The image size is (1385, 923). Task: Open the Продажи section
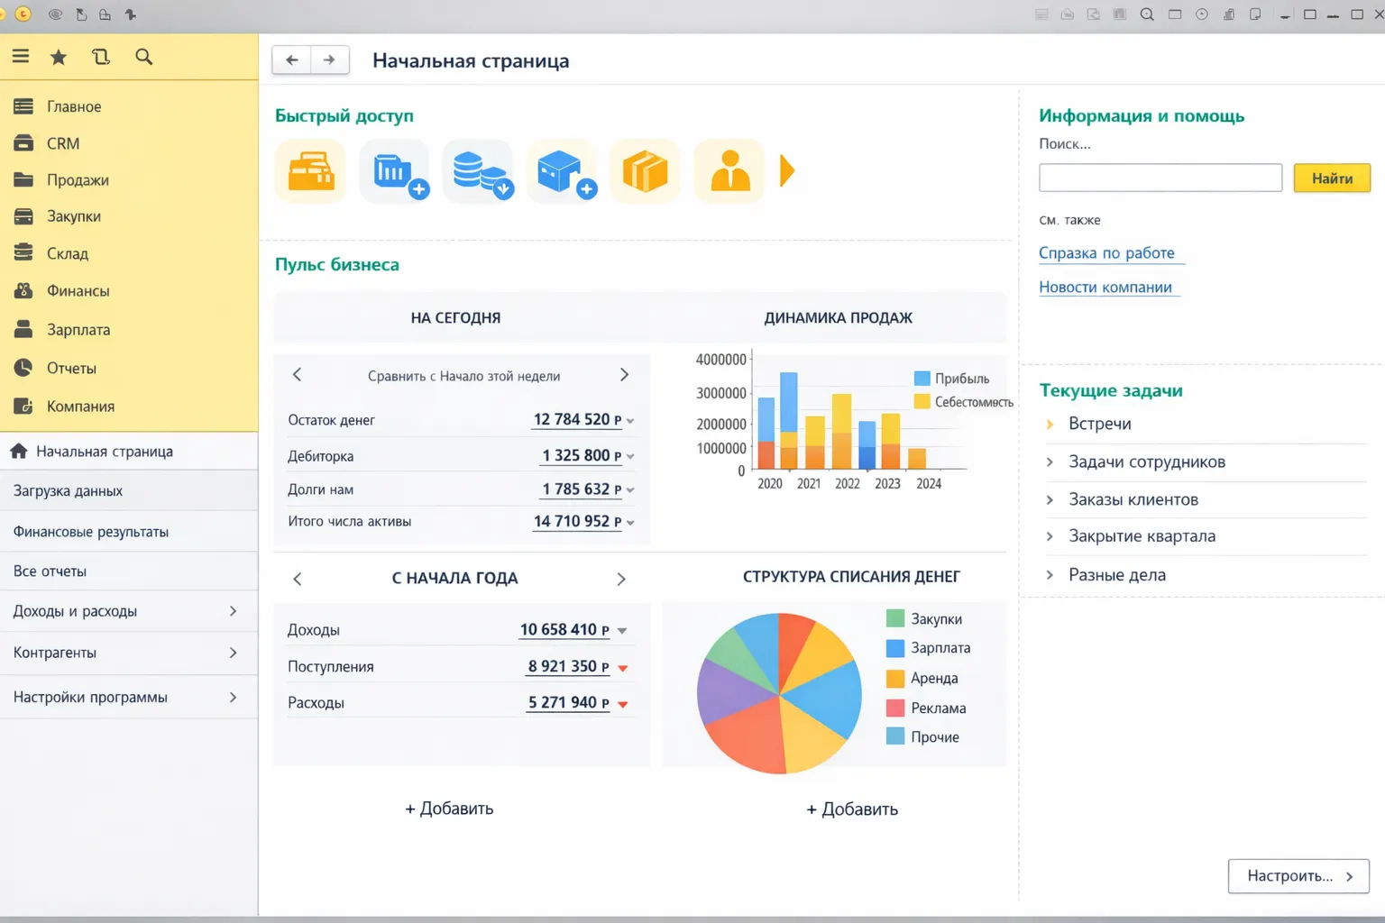pos(78,180)
